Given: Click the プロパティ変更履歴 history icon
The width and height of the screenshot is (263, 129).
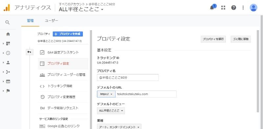Looking at the screenshot, I should 42,97.
